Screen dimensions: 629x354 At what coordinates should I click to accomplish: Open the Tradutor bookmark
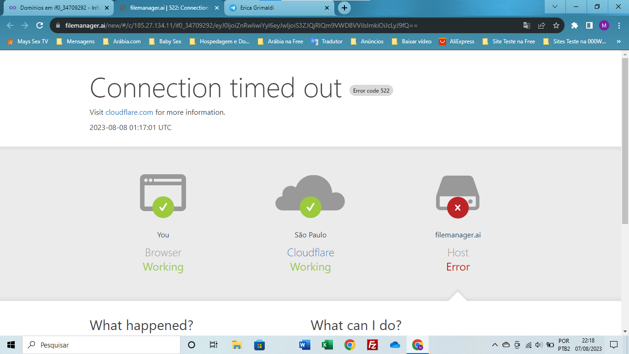point(327,41)
